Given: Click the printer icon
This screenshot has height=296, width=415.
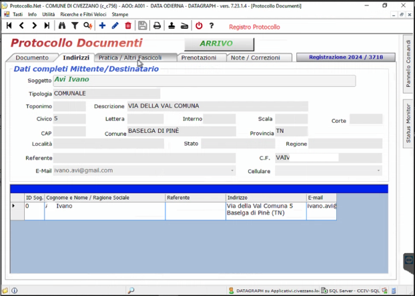Looking at the screenshot, I should coord(157,26).
